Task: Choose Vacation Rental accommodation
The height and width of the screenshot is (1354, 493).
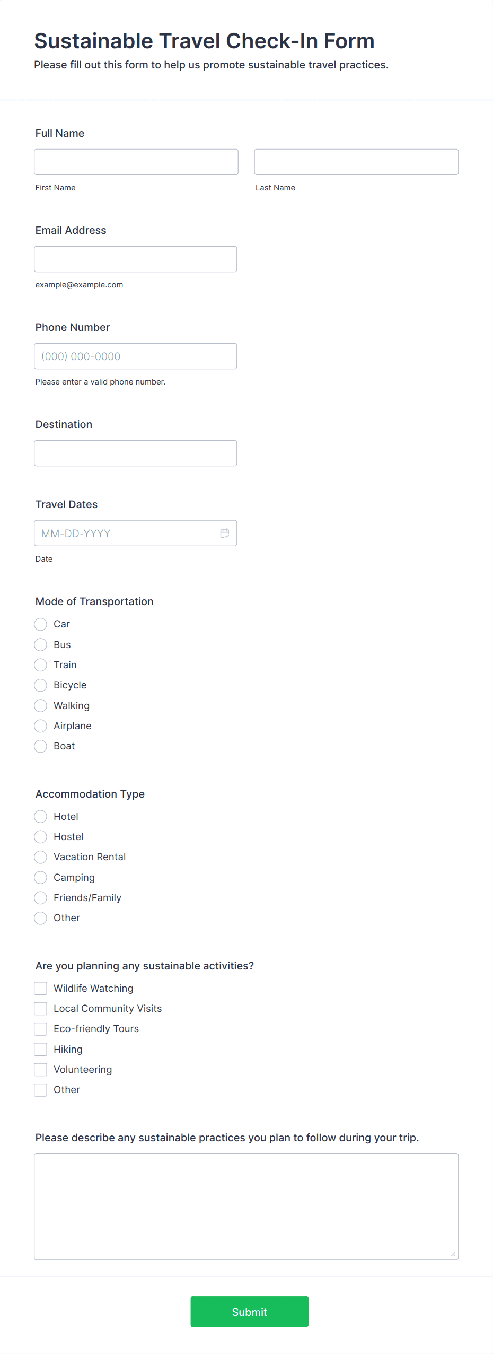Action: click(41, 857)
